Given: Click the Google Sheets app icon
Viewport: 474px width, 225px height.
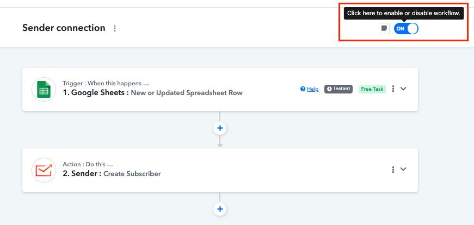Looking at the screenshot, I should (44, 89).
